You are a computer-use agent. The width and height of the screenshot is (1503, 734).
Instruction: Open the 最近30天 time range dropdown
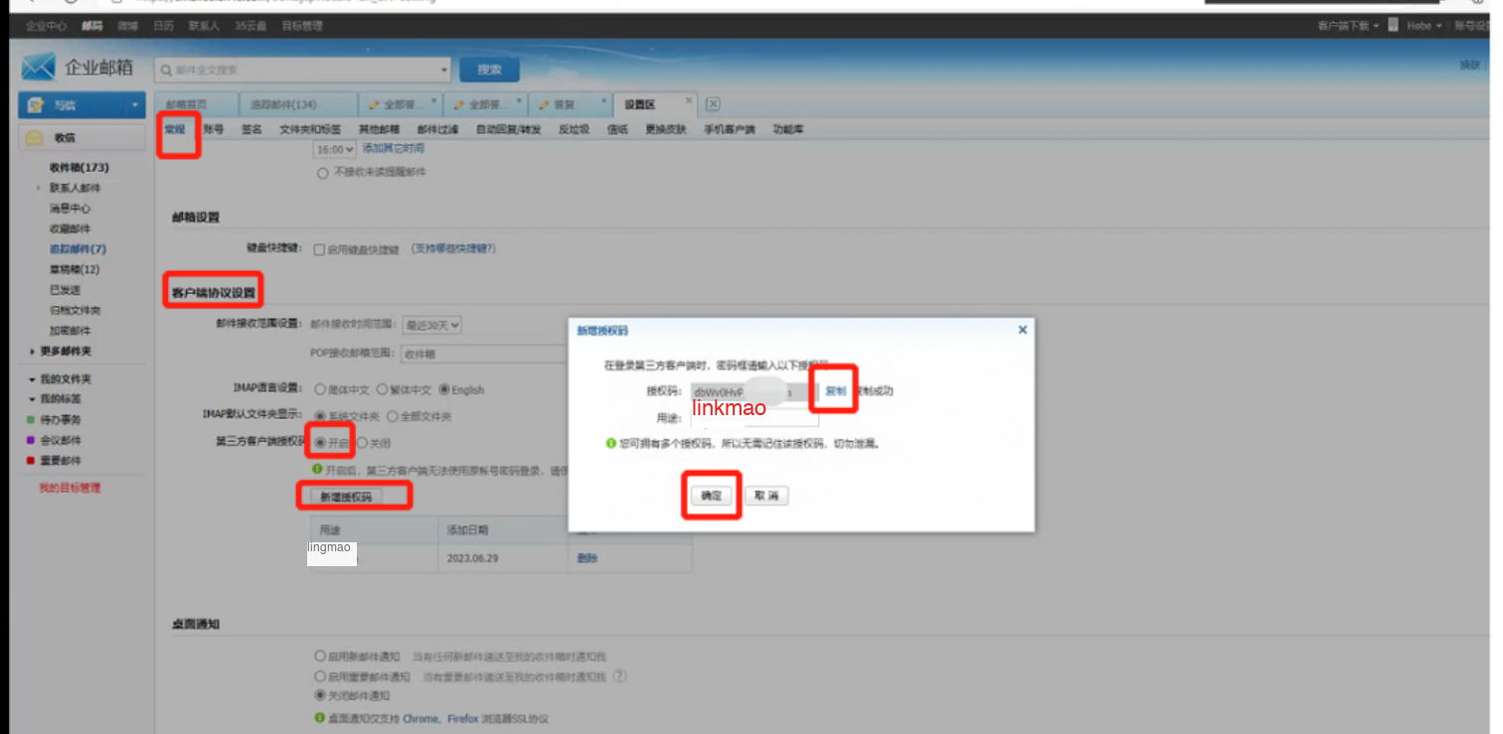pyautogui.click(x=431, y=325)
